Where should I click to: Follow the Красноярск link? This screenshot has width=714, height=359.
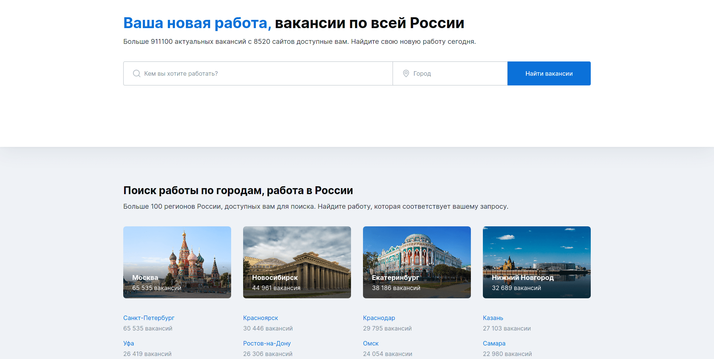(x=260, y=318)
